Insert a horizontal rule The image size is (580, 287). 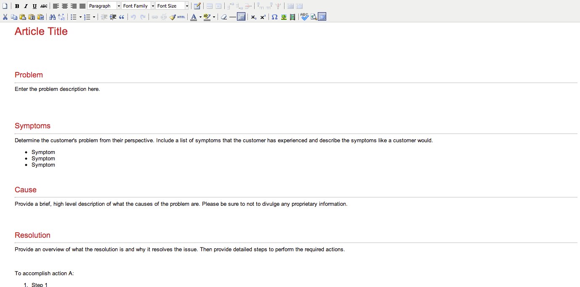(232, 17)
